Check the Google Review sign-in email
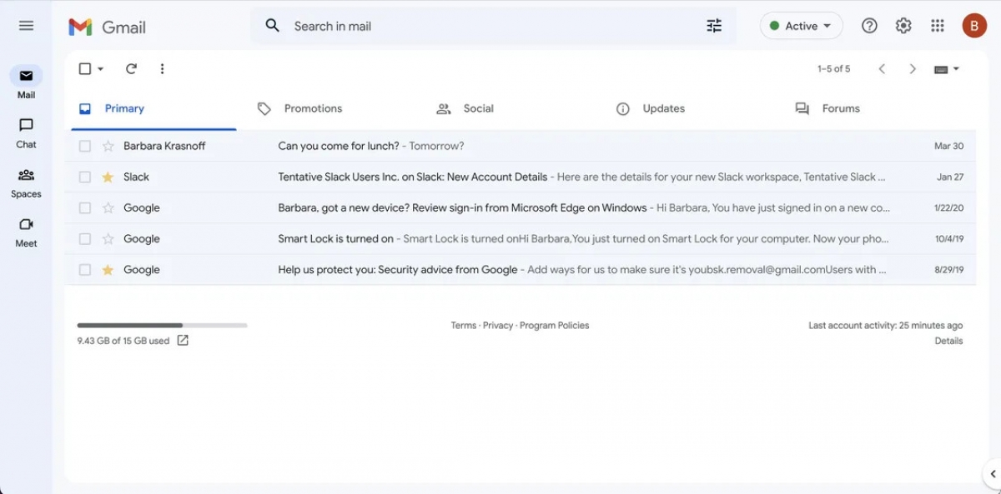The height and width of the screenshot is (494, 1001). (84, 207)
